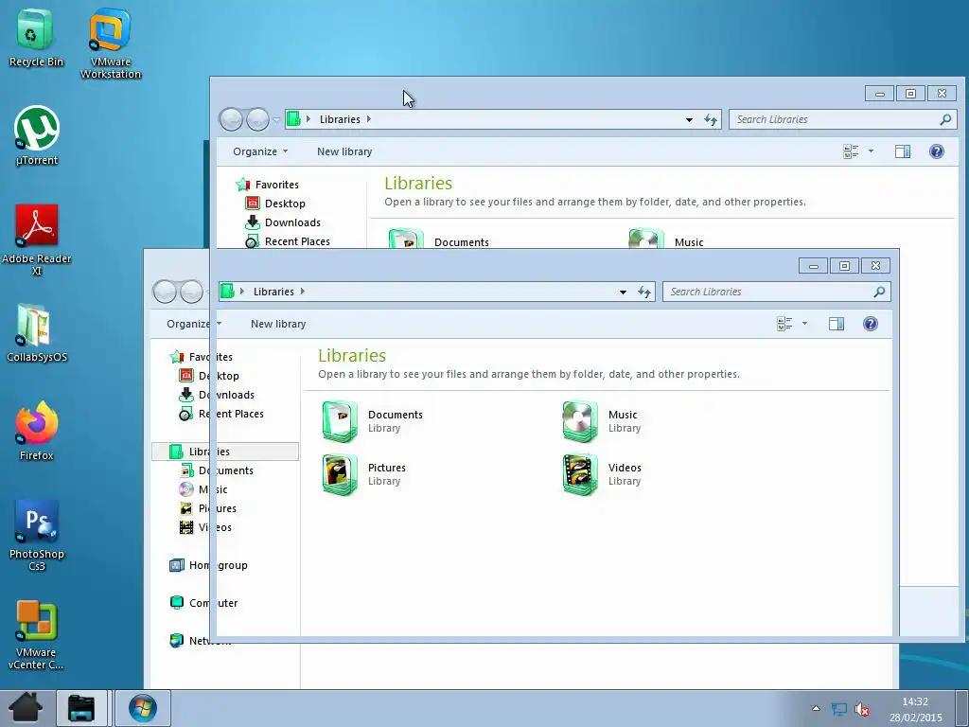Select the µTorrent desktop icon
Screen dimensions: 969x727
(x=37, y=136)
